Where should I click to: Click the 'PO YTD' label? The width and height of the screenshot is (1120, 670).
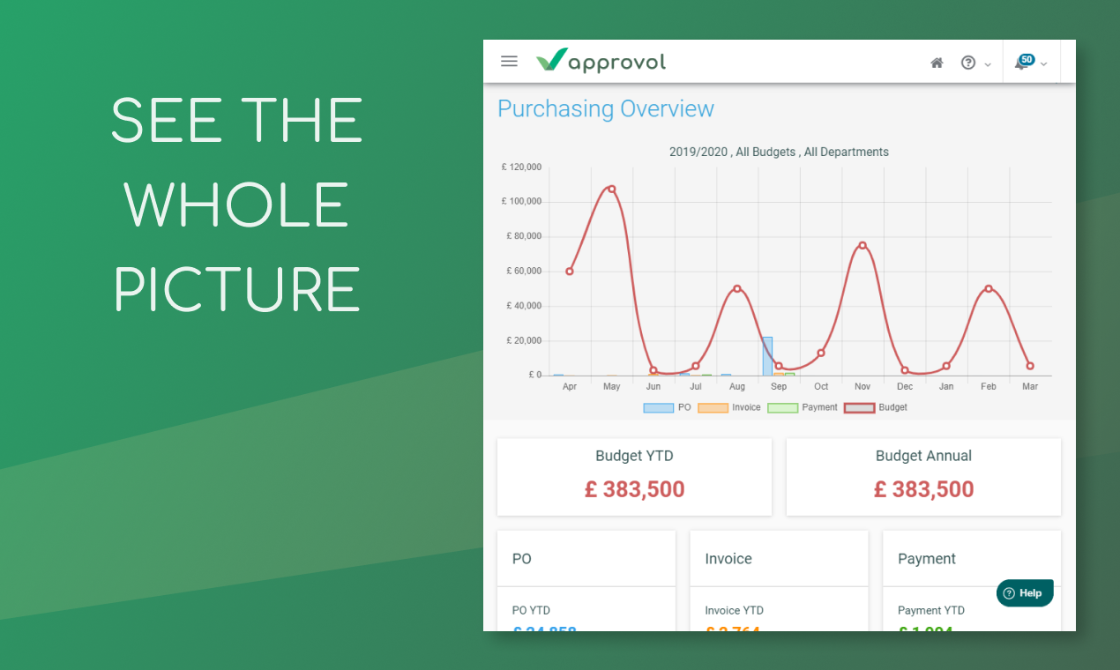pos(531,610)
